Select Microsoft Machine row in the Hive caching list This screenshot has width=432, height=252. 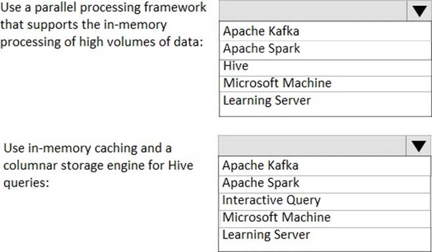(325, 218)
